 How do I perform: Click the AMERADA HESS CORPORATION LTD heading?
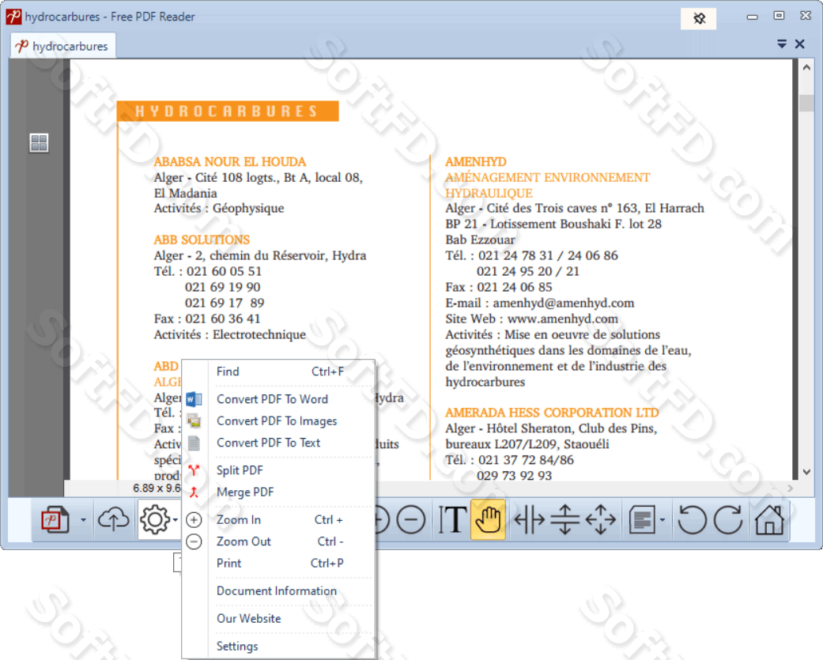(x=552, y=413)
